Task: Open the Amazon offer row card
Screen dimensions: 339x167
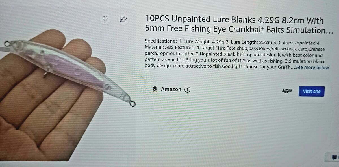Action: pyautogui.click(x=237, y=91)
